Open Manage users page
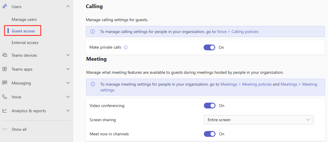The width and height of the screenshot is (328, 142). click(24, 19)
